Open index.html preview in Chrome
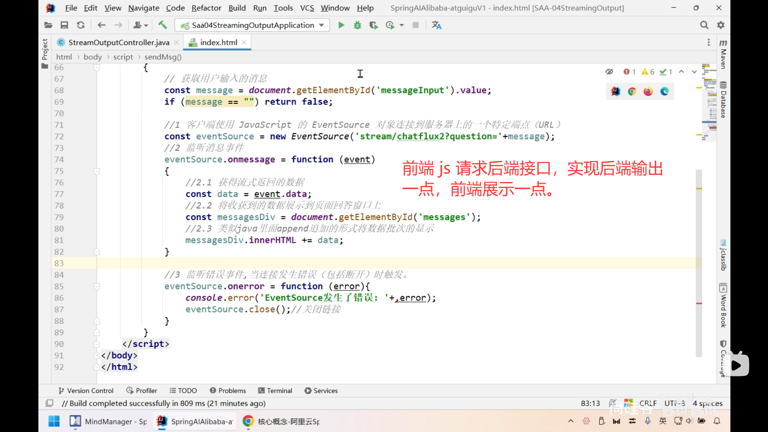This screenshot has height=432, width=768. click(x=632, y=91)
